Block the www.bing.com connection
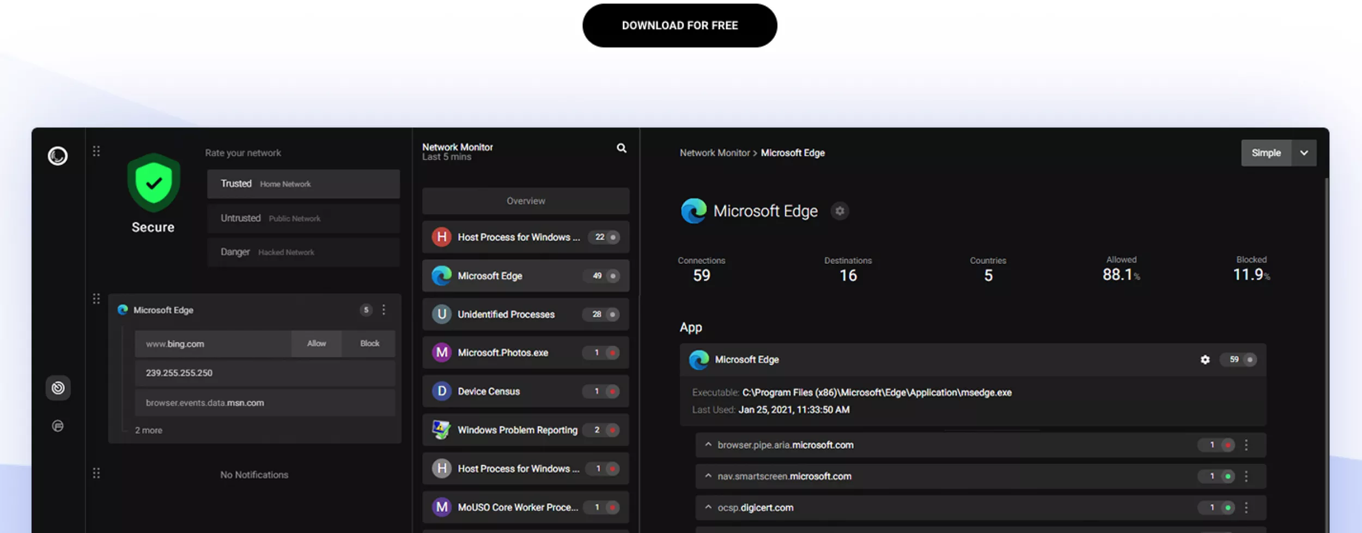Image resolution: width=1362 pixels, height=533 pixels. (x=369, y=343)
